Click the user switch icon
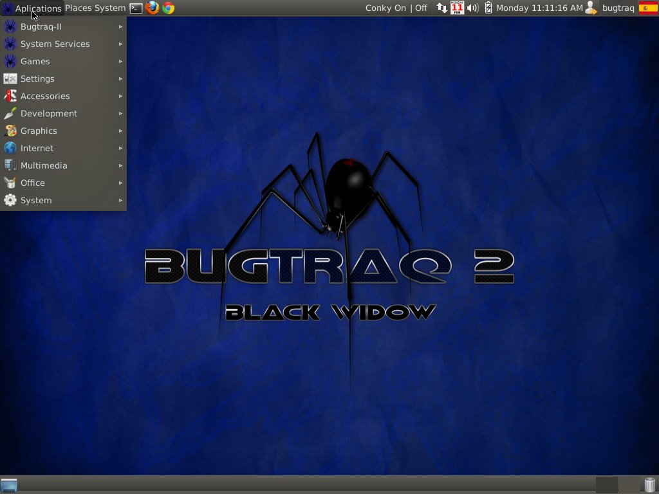Screen dimensions: 659x494 point(591,8)
